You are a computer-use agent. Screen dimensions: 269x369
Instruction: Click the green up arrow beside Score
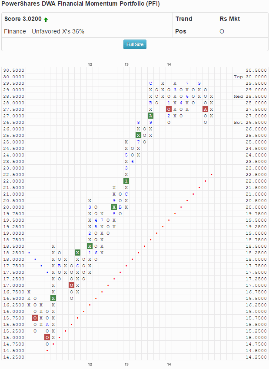[x=46, y=20]
